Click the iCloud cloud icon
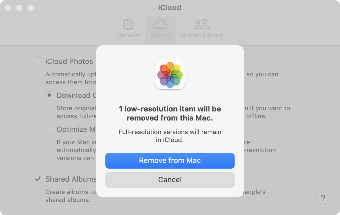The width and height of the screenshot is (340, 215). click(160, 24)
